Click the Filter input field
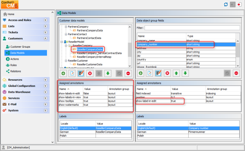The image size is (245, 151). (x=192, y=28)
